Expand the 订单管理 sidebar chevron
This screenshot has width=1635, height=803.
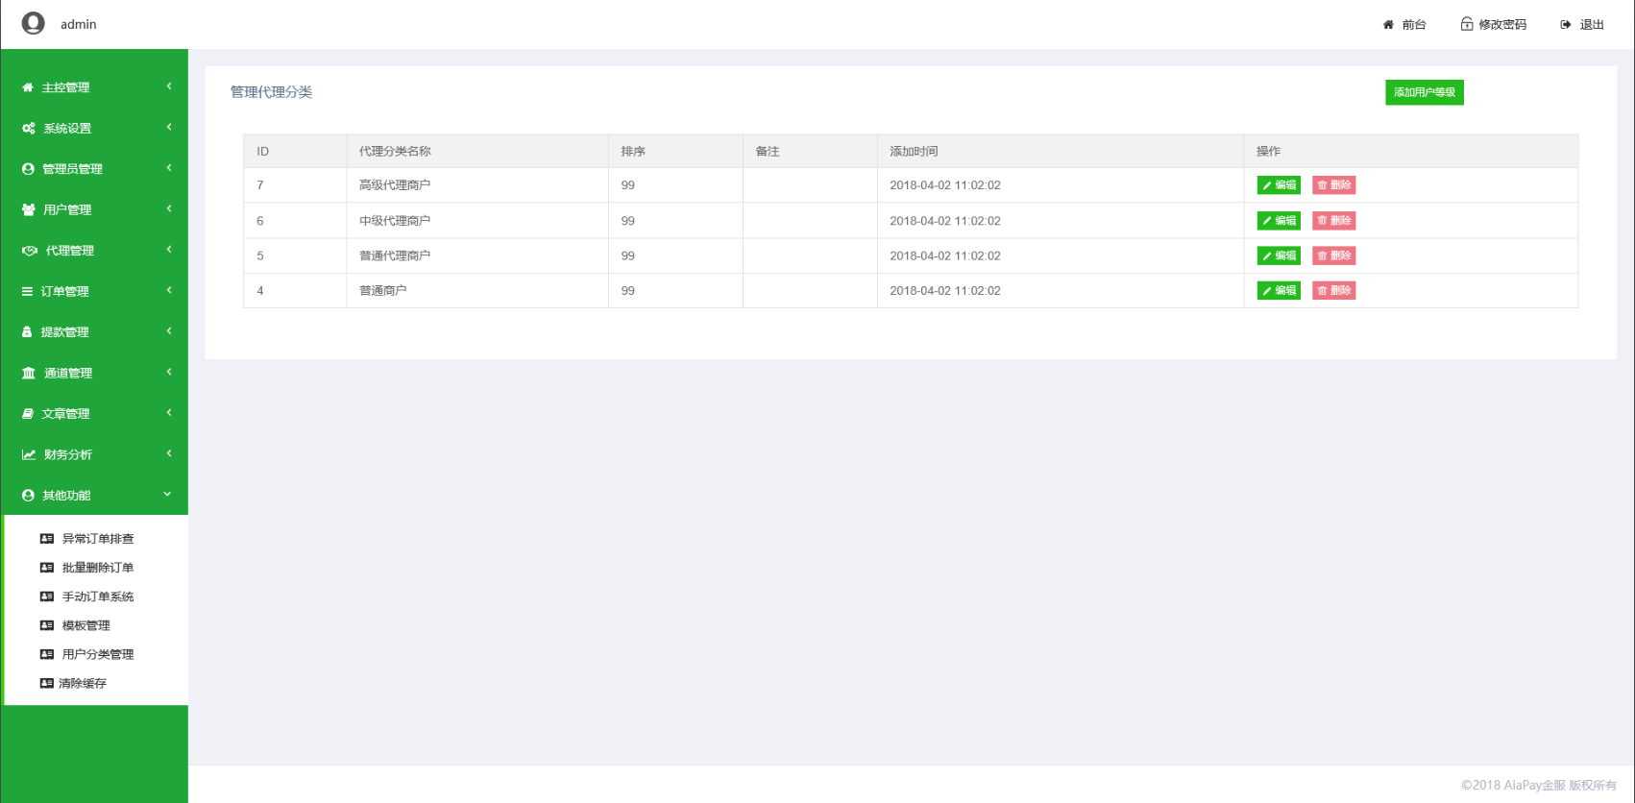point(169,290)
